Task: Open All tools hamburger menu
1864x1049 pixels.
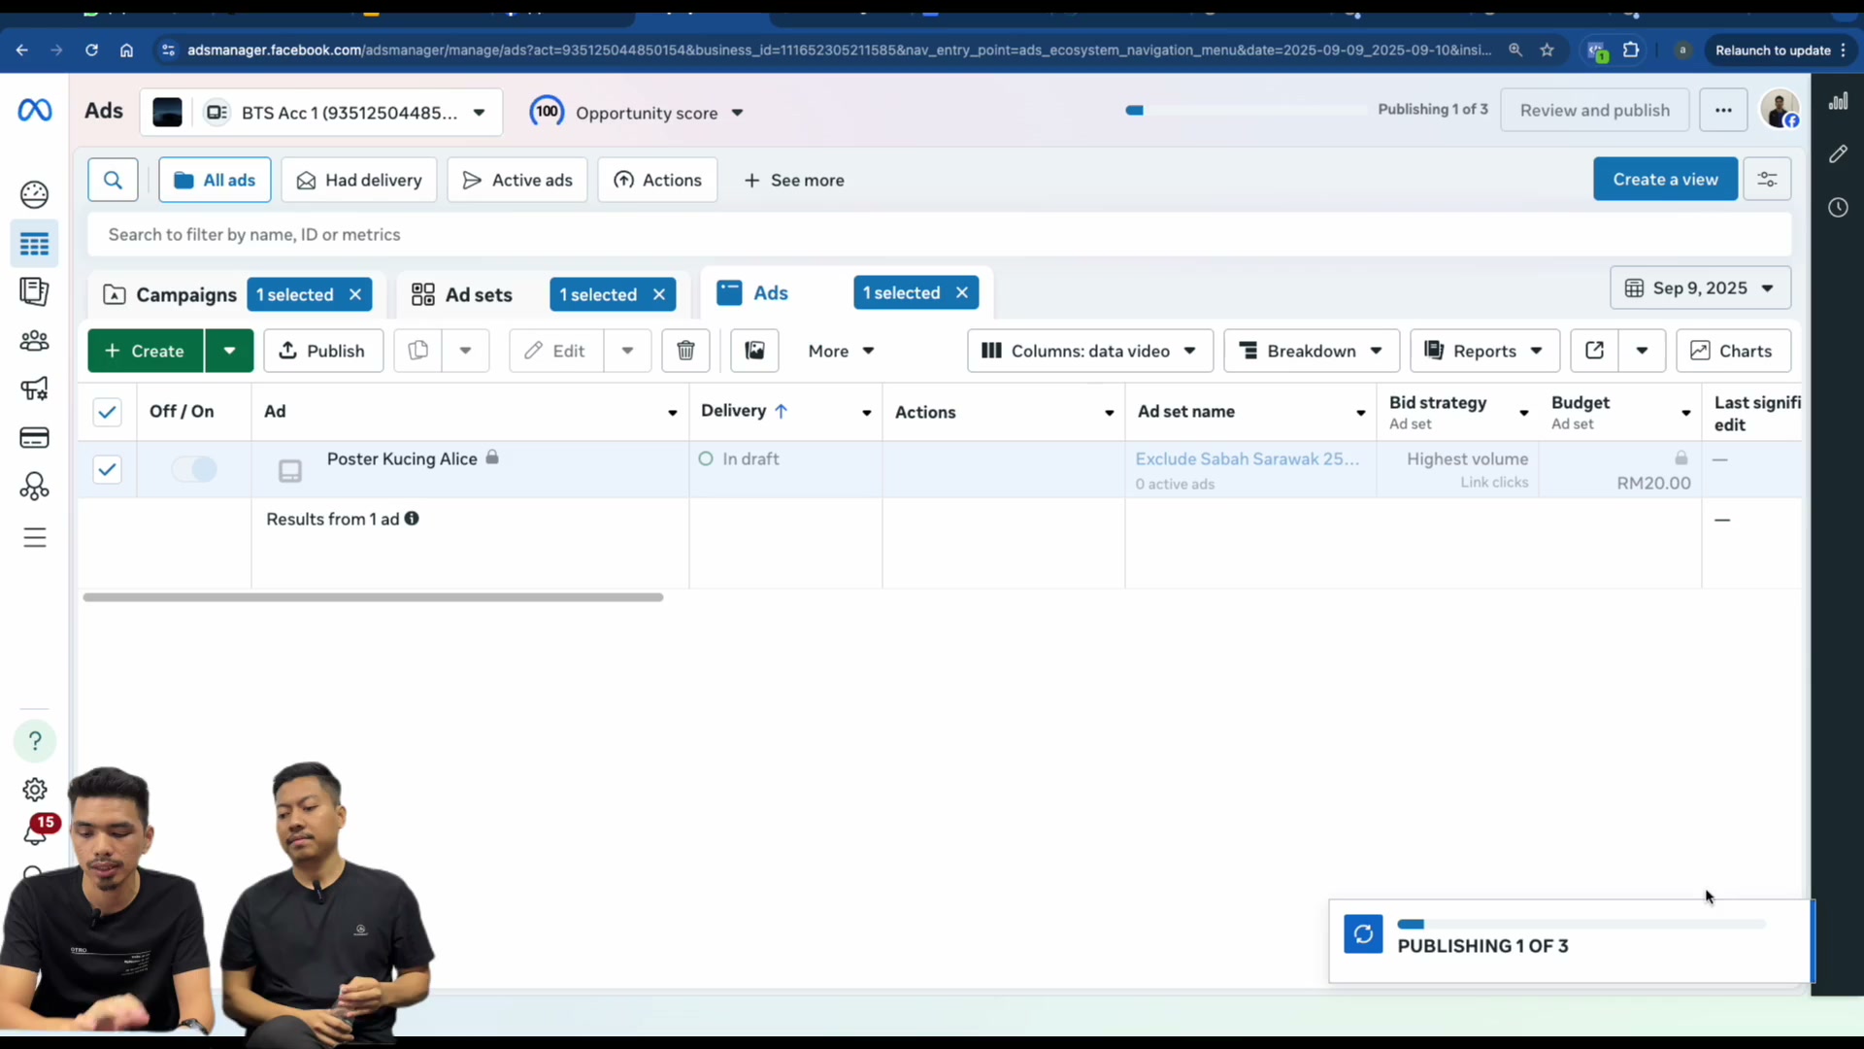Action: click(34, 537)
